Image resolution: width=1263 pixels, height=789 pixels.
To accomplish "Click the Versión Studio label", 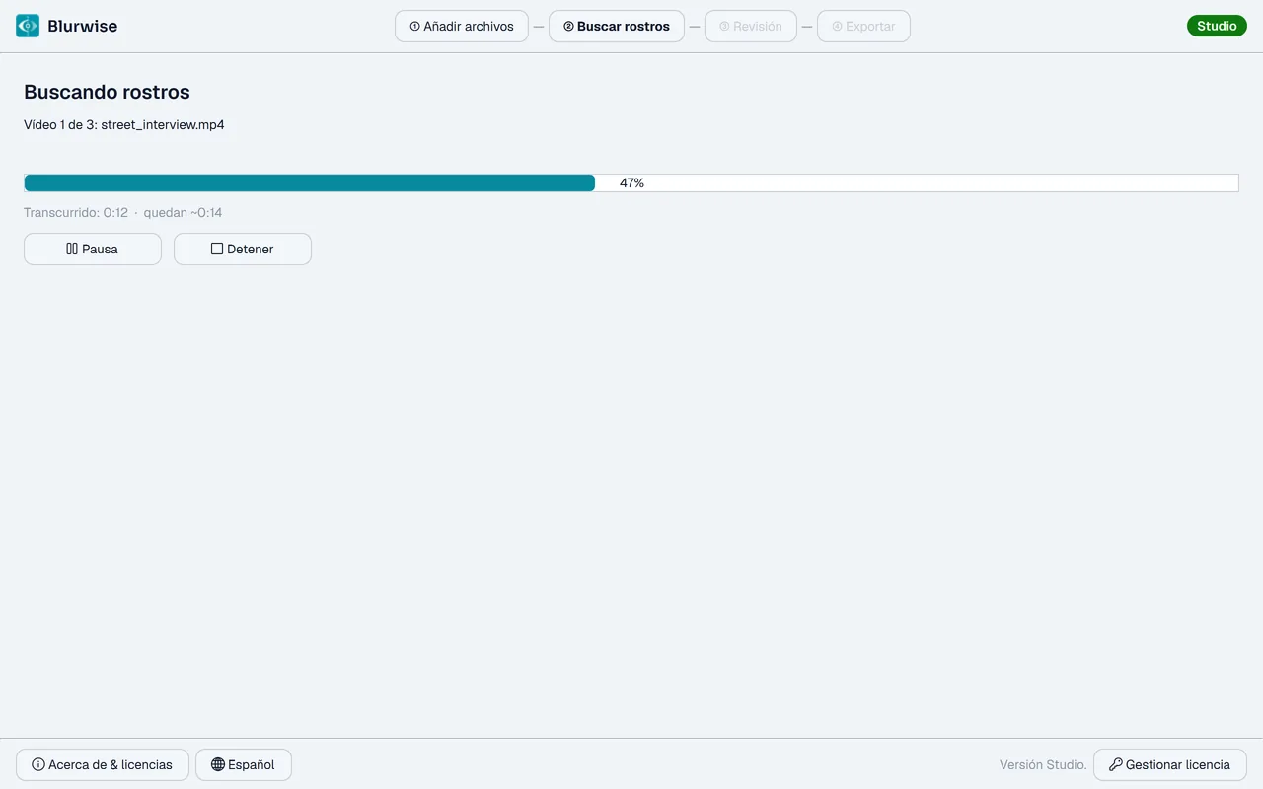I will click(1043, 764).
